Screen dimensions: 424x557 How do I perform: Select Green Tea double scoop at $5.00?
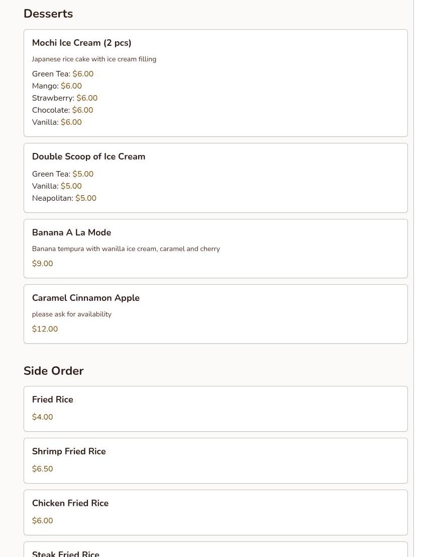(x=62, y=174)
